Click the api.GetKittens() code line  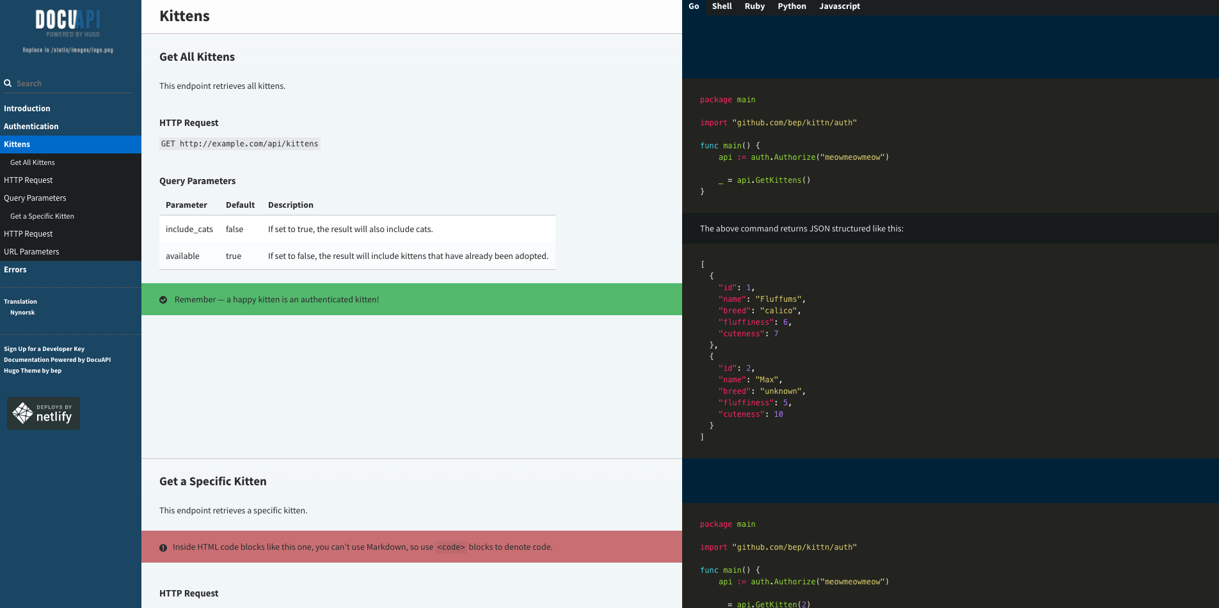pos(765,180)
